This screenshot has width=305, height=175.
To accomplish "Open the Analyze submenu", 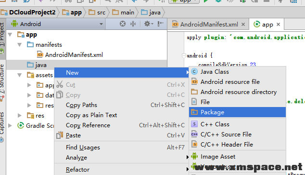I will 122,158.
